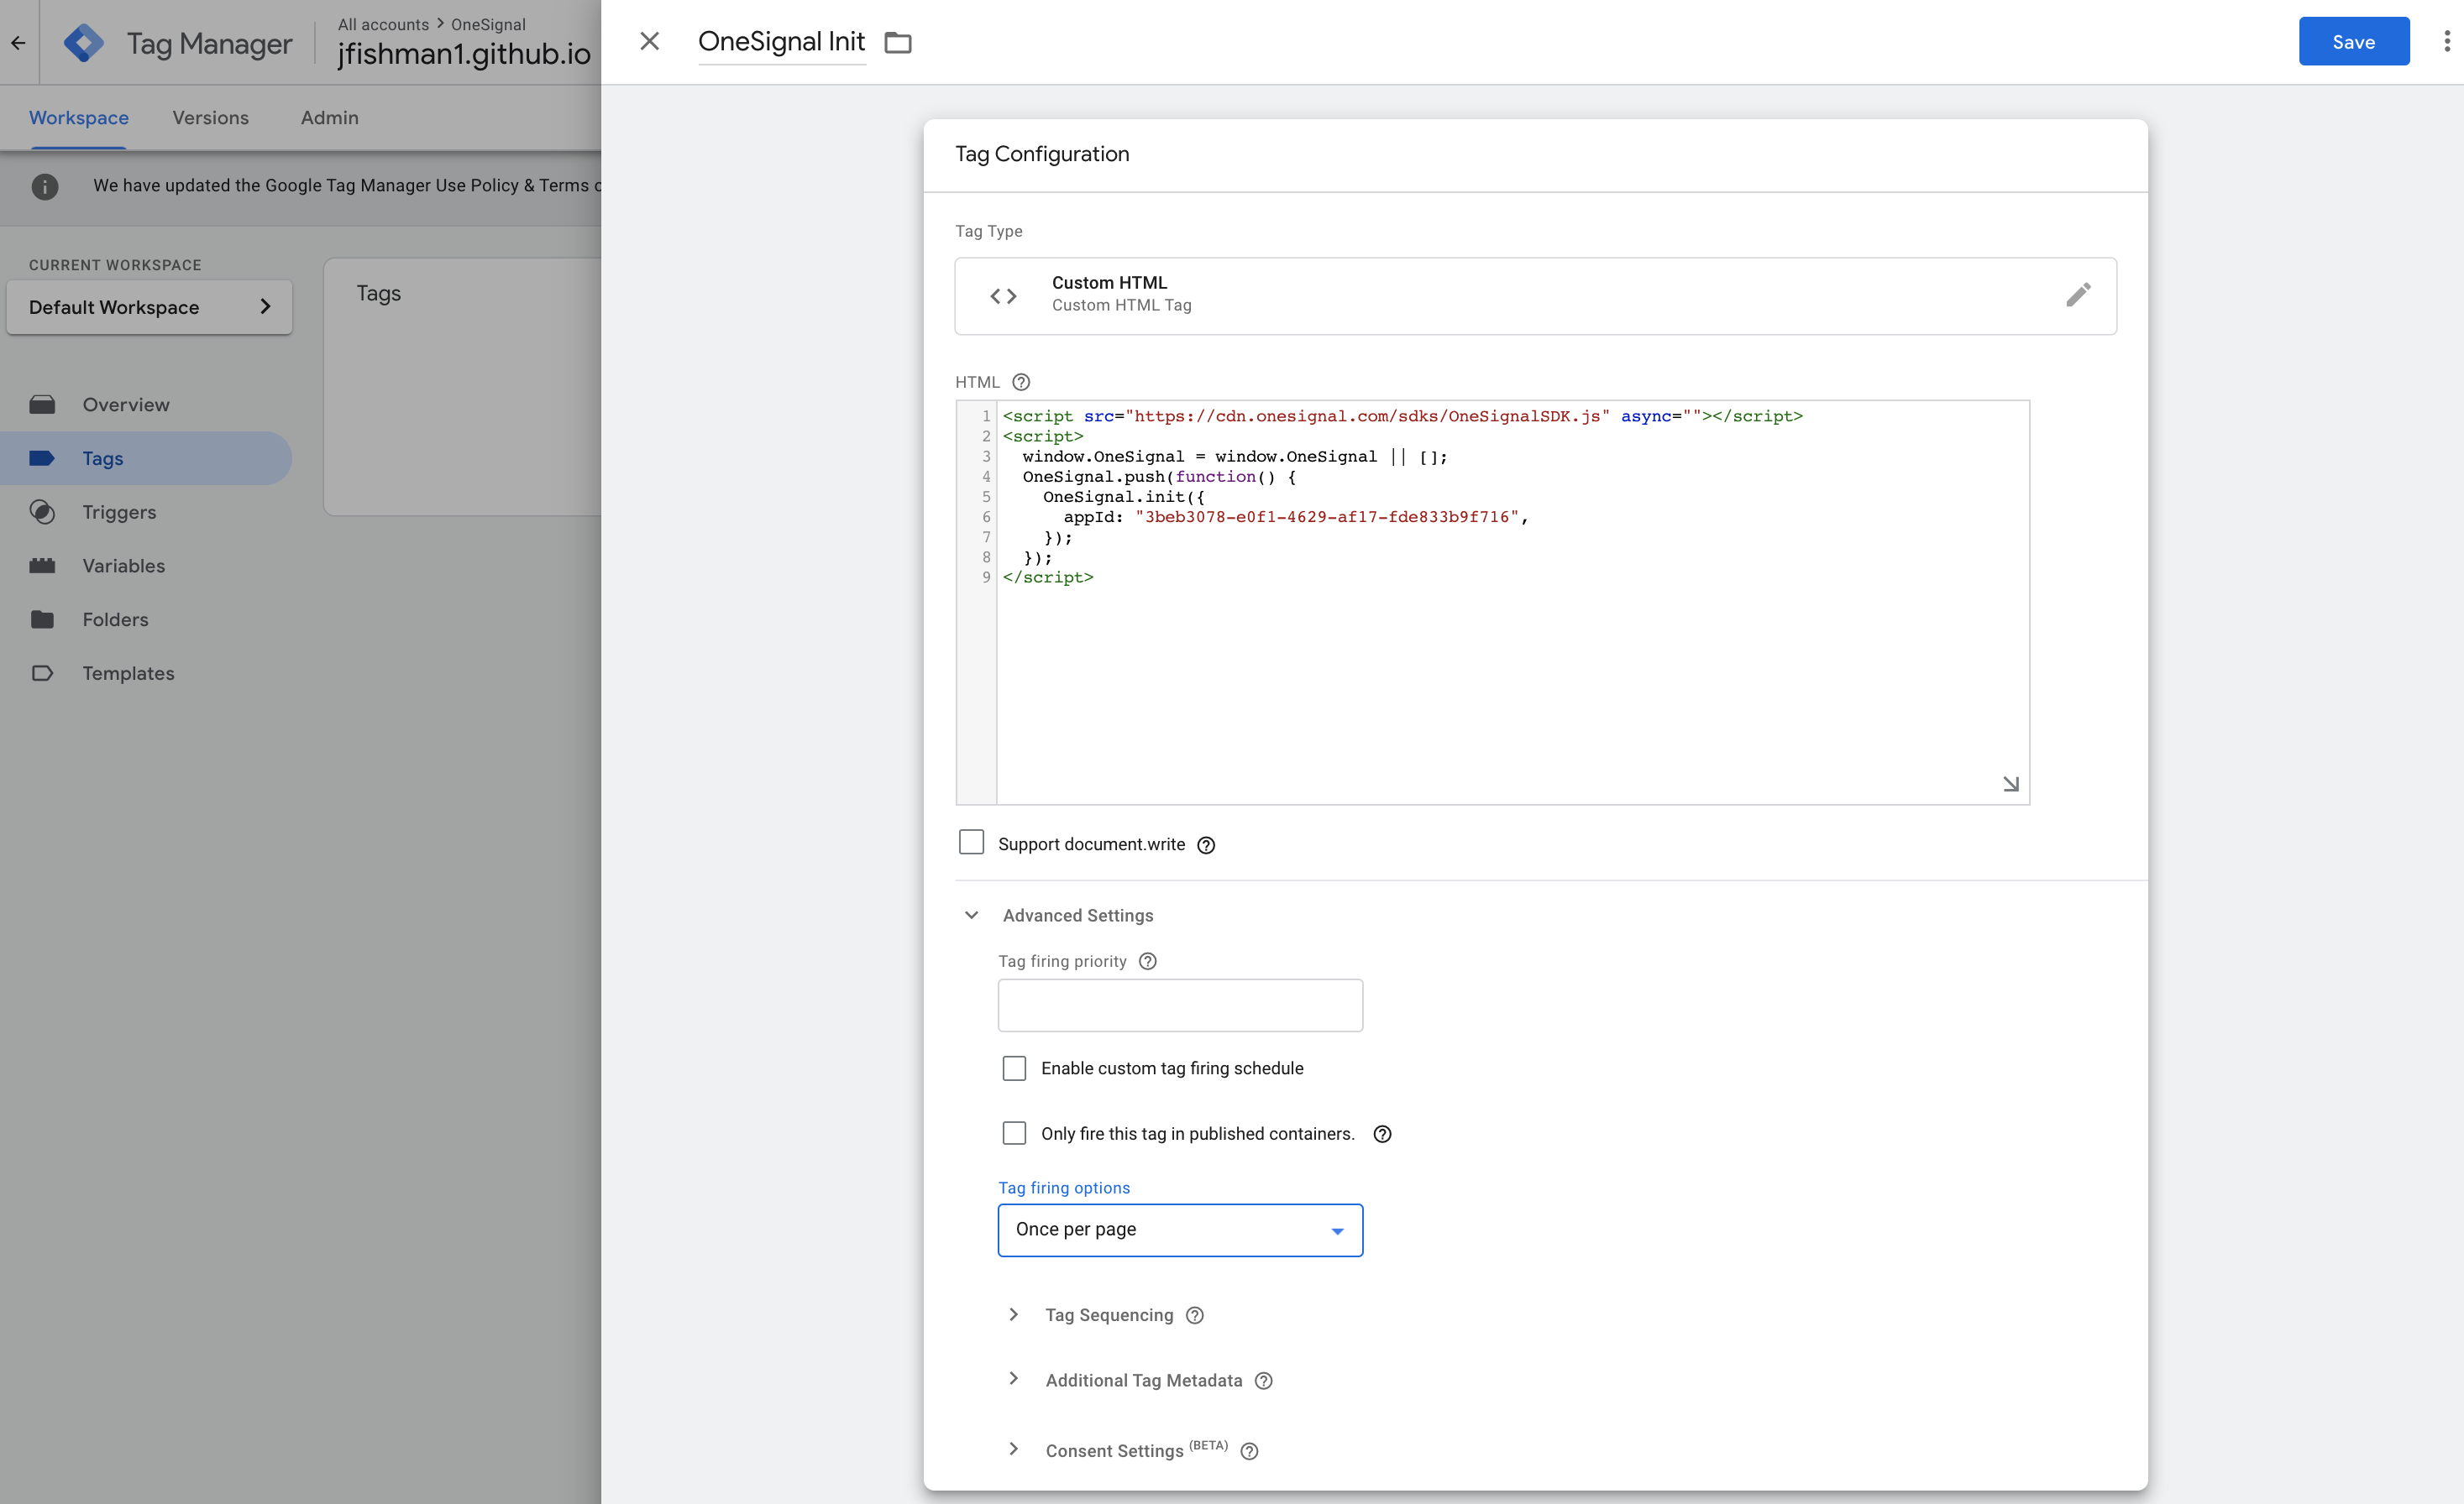The width and height of the screenshot is (2464, 1504).
Task: Open the three-dot more options menu
Action: 2446,41
